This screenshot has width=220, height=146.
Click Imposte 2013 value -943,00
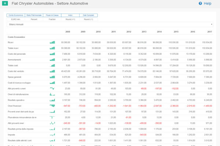pos(143,135)
